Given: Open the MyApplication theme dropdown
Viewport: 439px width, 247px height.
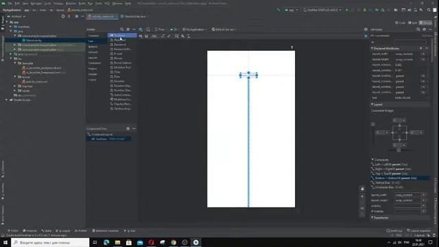Looking at the screenshot, I should point(195,30).
